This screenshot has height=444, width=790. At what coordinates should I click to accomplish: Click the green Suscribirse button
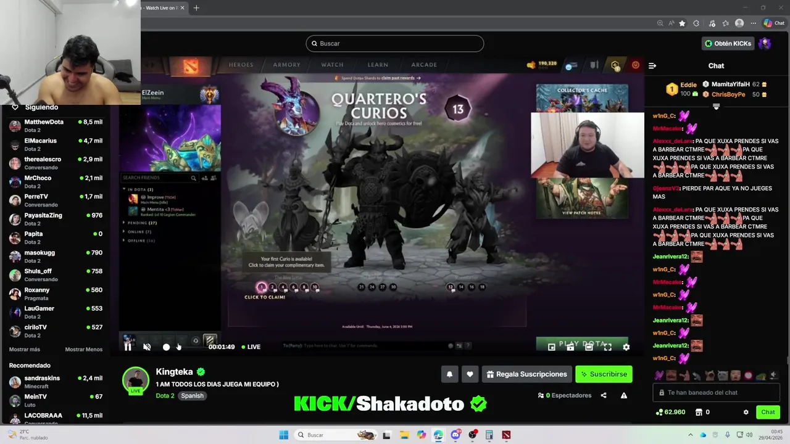point(604,374)
